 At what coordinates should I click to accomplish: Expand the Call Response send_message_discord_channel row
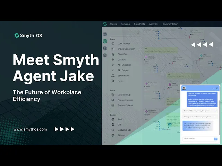click(200, 117)
